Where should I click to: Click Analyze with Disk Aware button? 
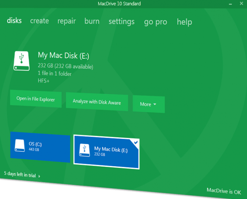point(97,102)
